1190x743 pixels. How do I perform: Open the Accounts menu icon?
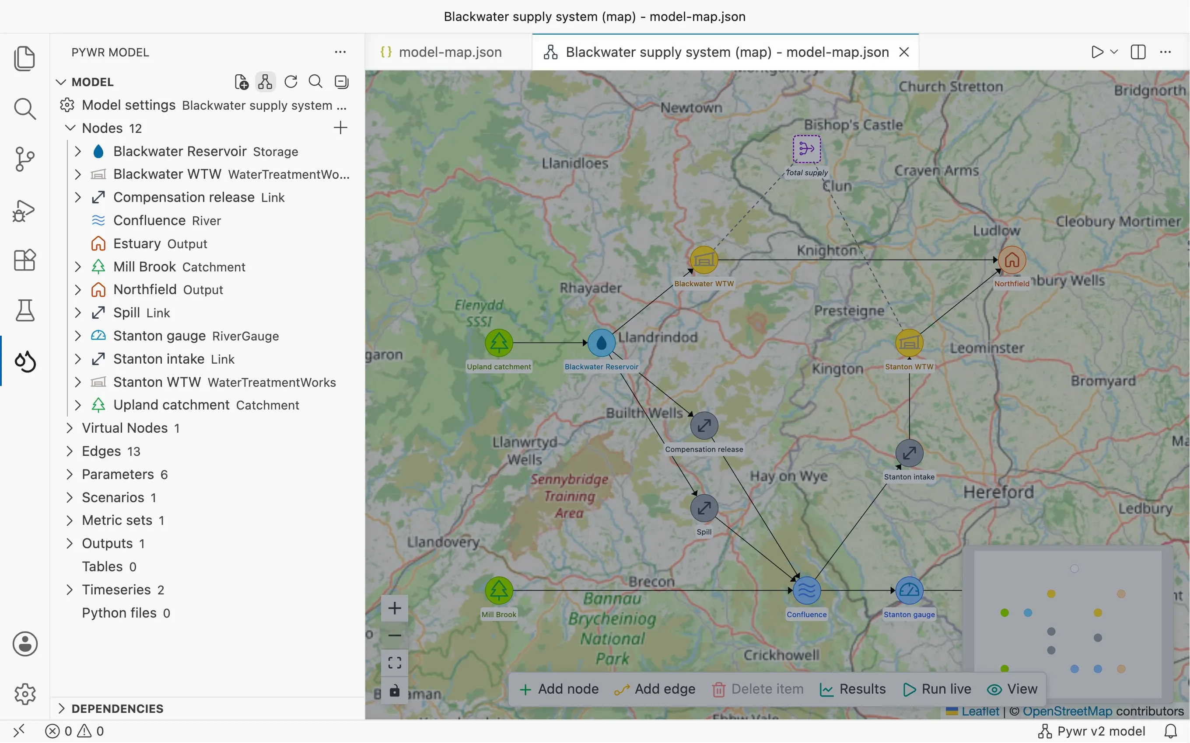point(24,644)
